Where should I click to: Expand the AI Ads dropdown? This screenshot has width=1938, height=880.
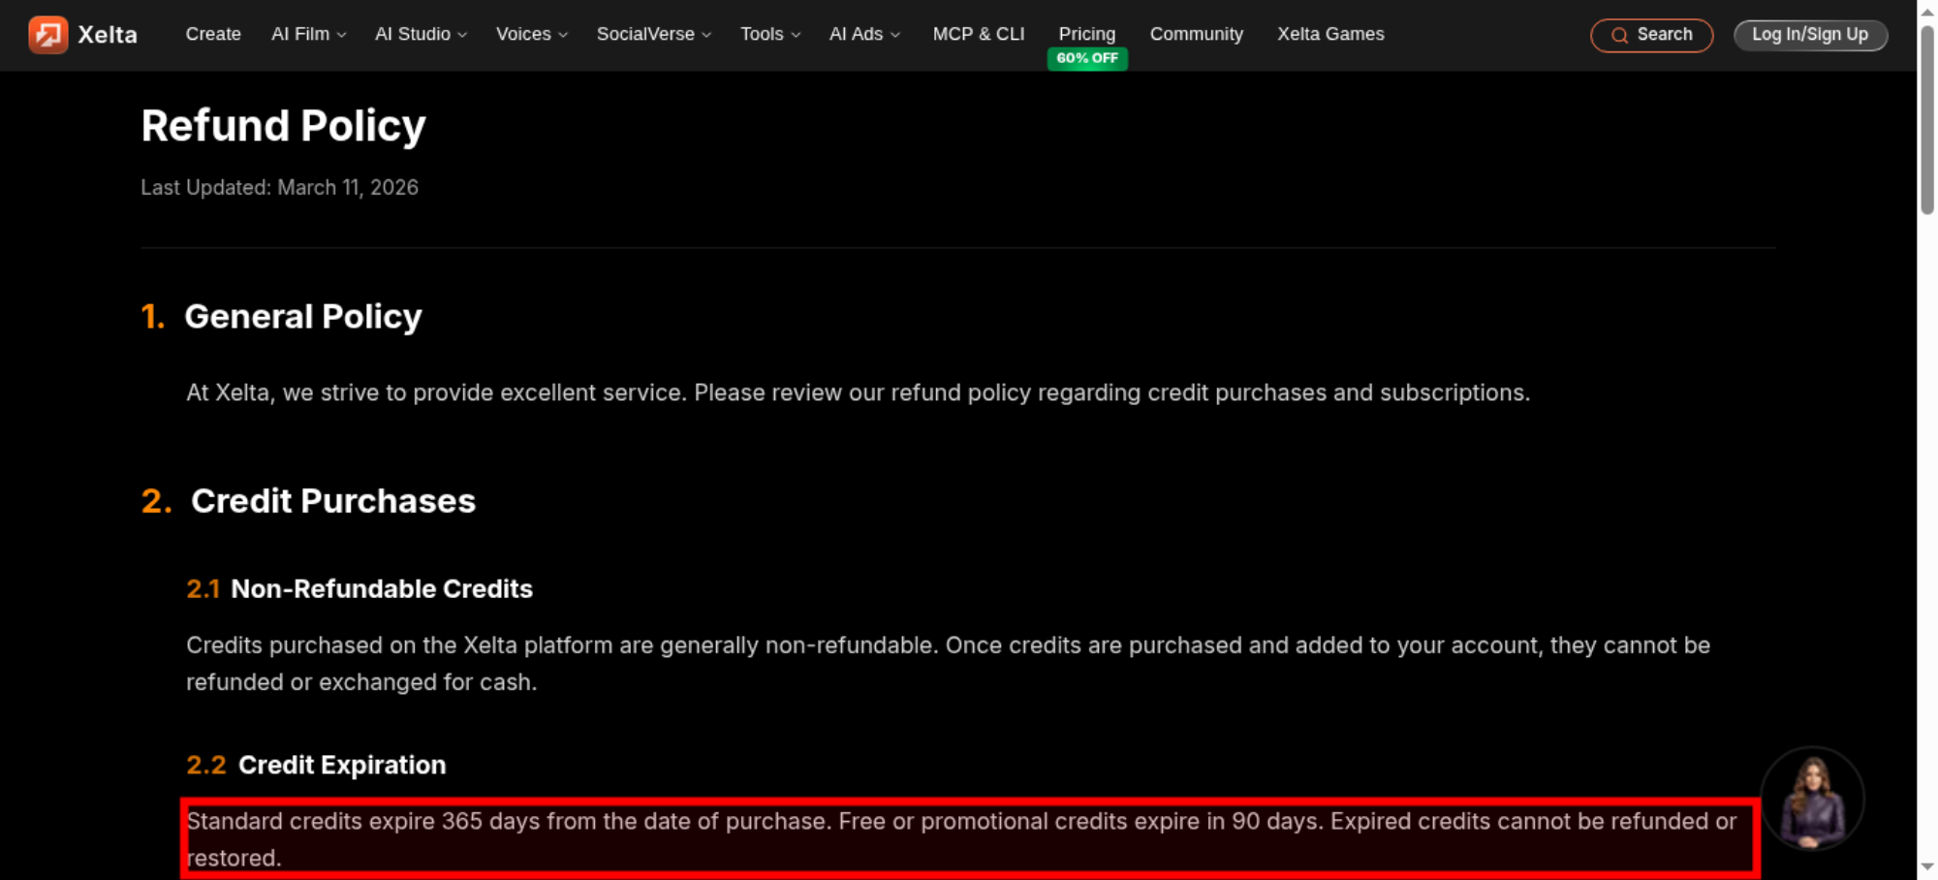(865, 34)
